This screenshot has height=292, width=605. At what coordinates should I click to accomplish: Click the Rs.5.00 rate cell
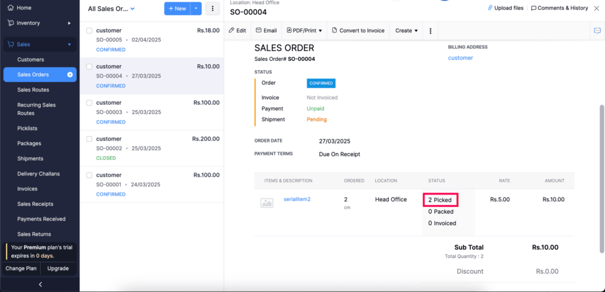(500, 200)
